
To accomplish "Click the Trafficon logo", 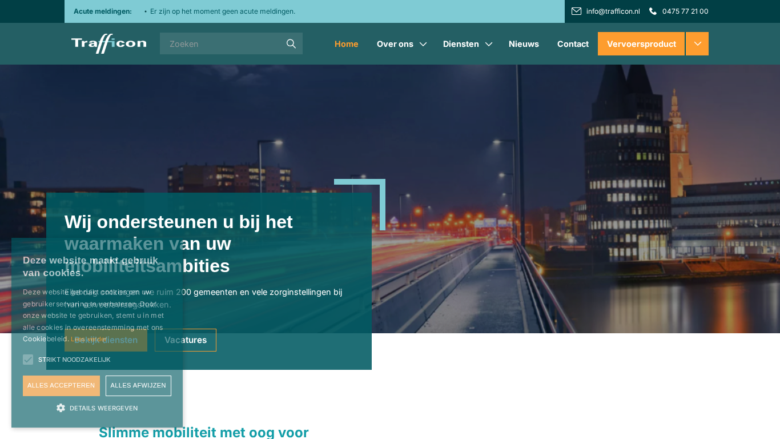I will coord(108,43).
